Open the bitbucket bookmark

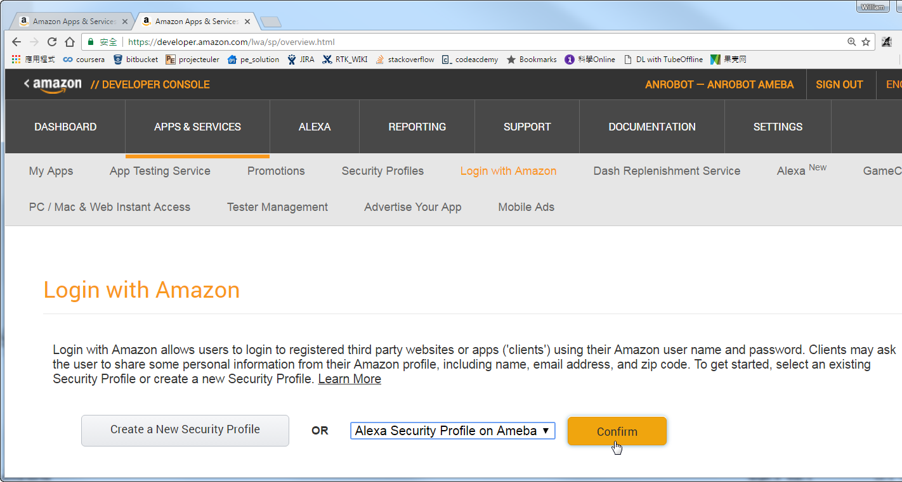(x=136, y=60)
